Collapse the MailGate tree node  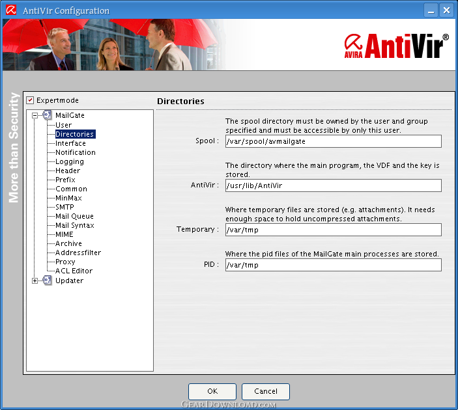click(35, 116)
